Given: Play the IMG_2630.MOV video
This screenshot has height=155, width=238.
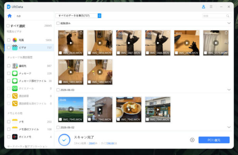Looking at the screenshot, I should (x=71, y=43).
